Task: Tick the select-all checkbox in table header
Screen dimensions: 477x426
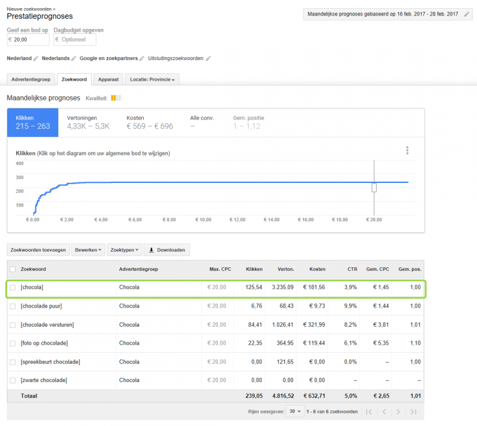Action: (x=13, y=270)
